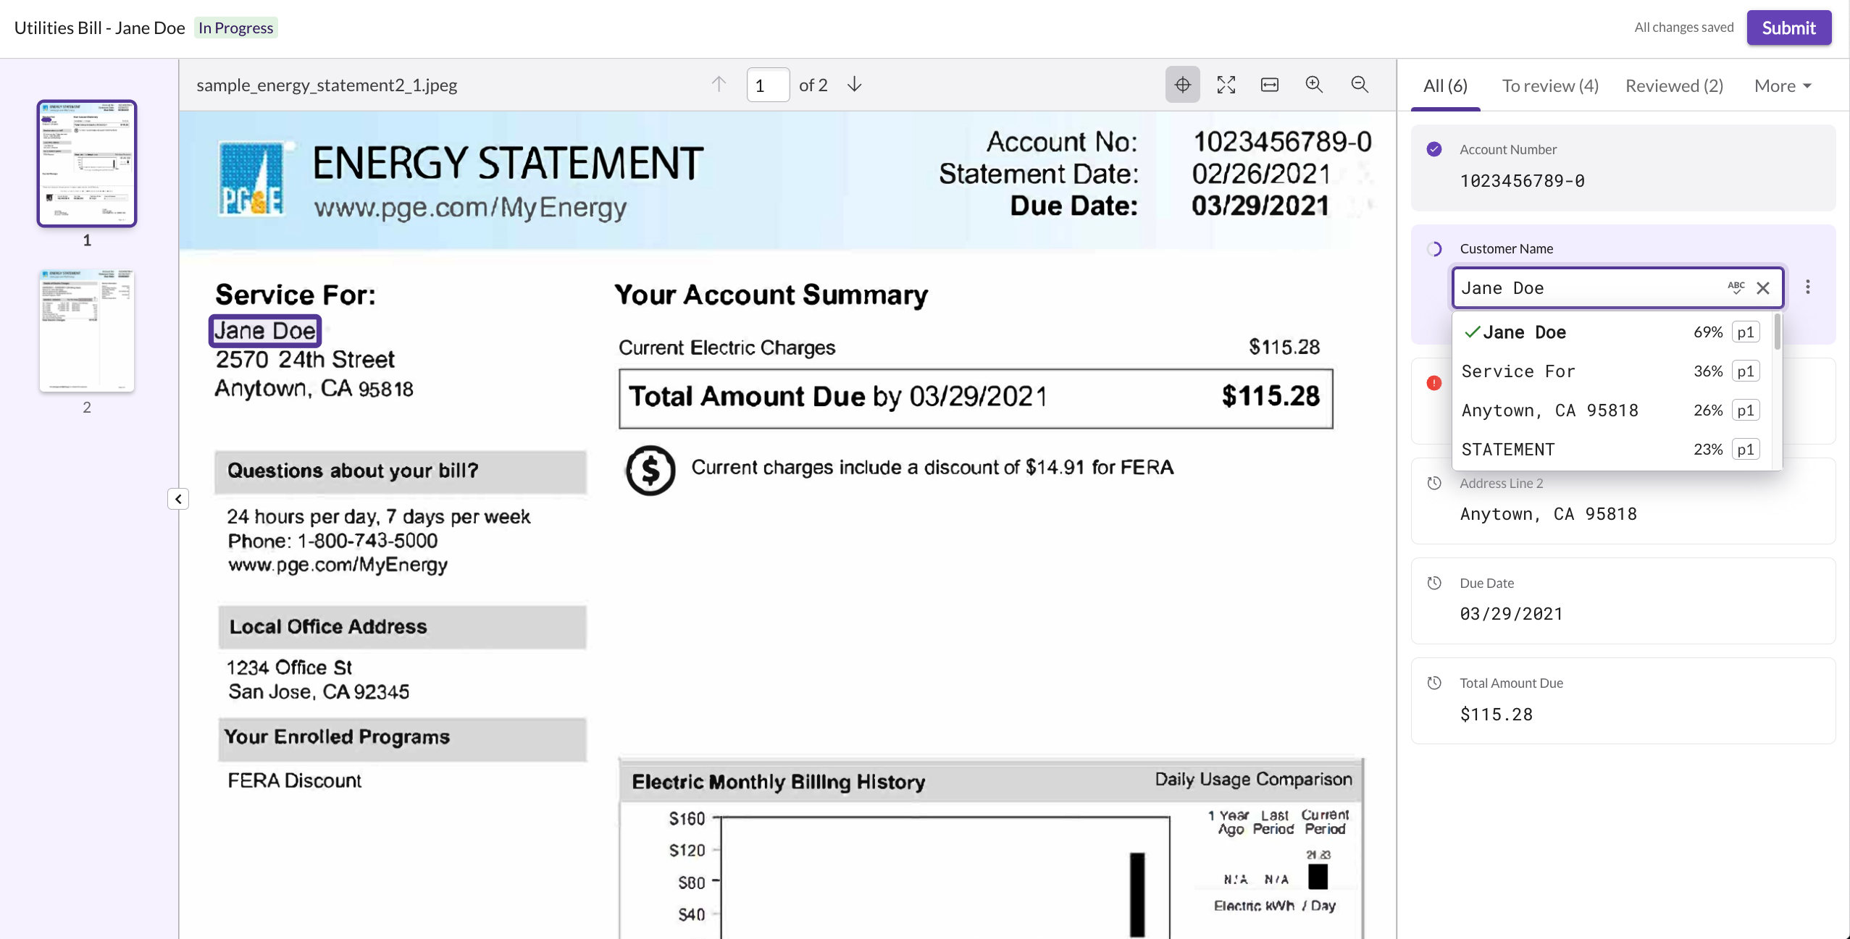Screen dimensions: 1850x939
Task: Clear the Customer Name field
Action: tap(1763, 288)
